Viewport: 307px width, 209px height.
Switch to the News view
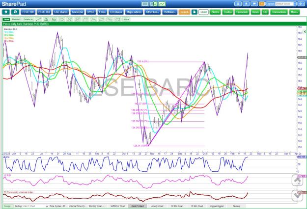coord(255,12)
